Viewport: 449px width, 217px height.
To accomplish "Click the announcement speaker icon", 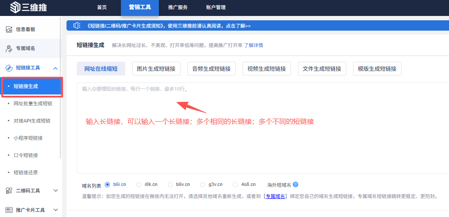I will point(77,26).
